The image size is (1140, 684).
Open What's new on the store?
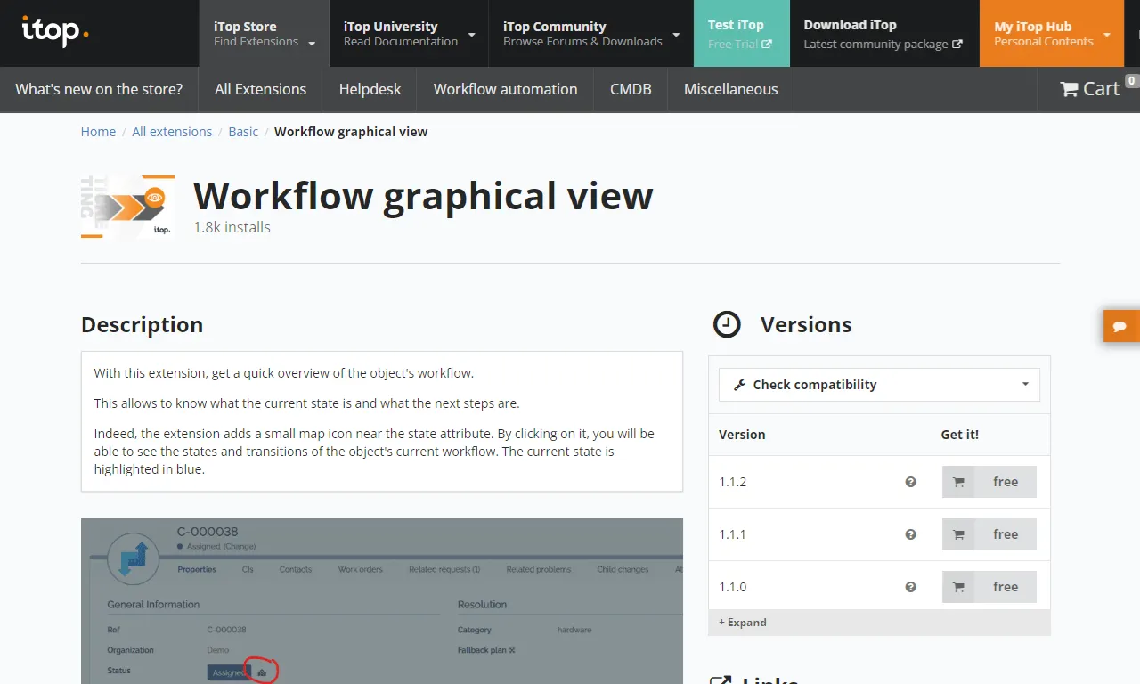click(99, 89)
